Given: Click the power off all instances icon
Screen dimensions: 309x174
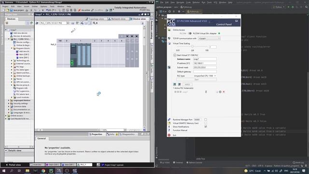Looking at the screenshot, I should click(179, 85).
